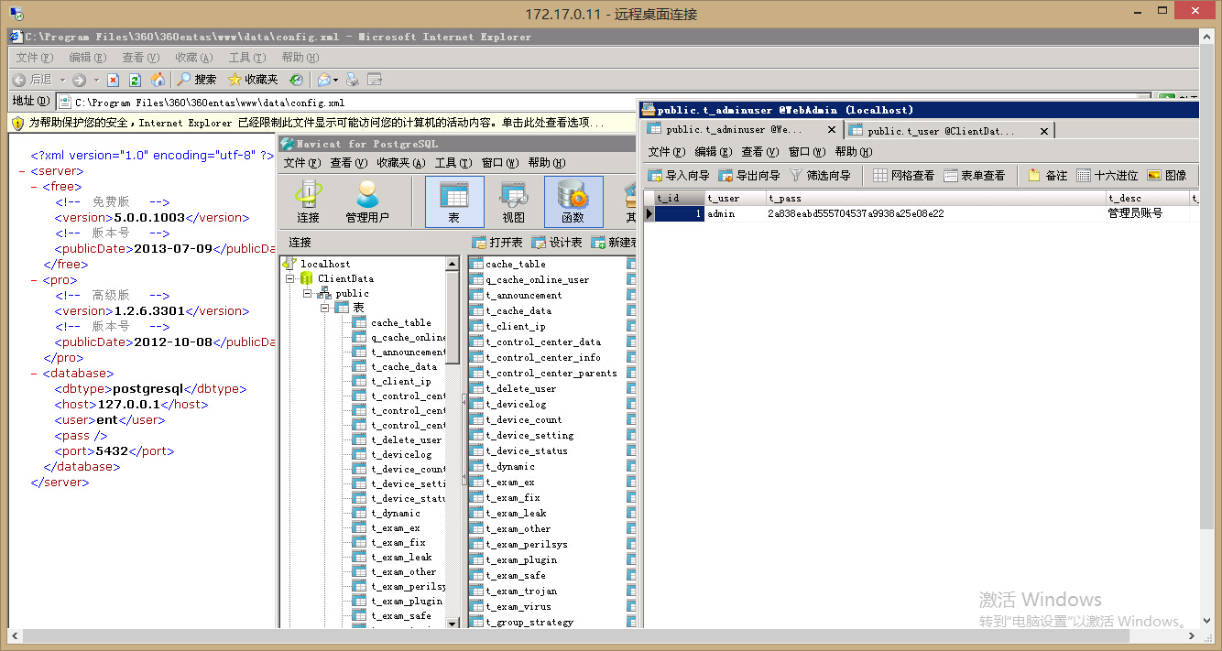
Task: Open the IE Search (搜索) tool
Action: [x=197, y=80]
